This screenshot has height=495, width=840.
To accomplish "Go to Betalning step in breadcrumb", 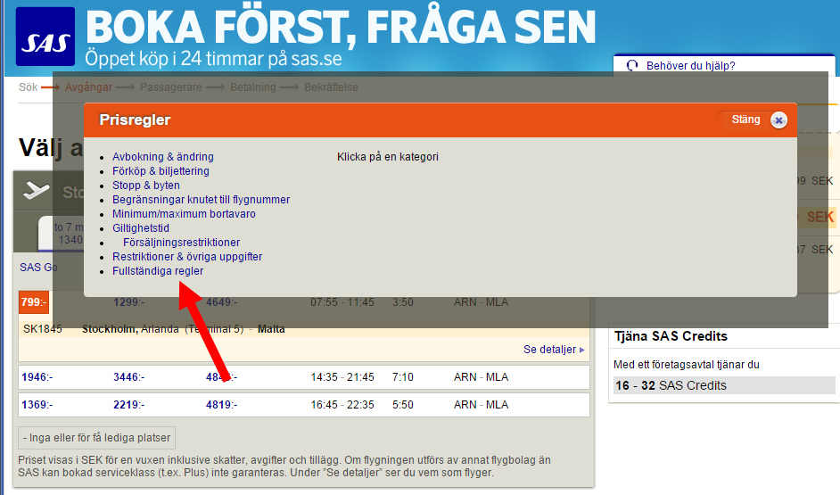I will pos(253,87).
